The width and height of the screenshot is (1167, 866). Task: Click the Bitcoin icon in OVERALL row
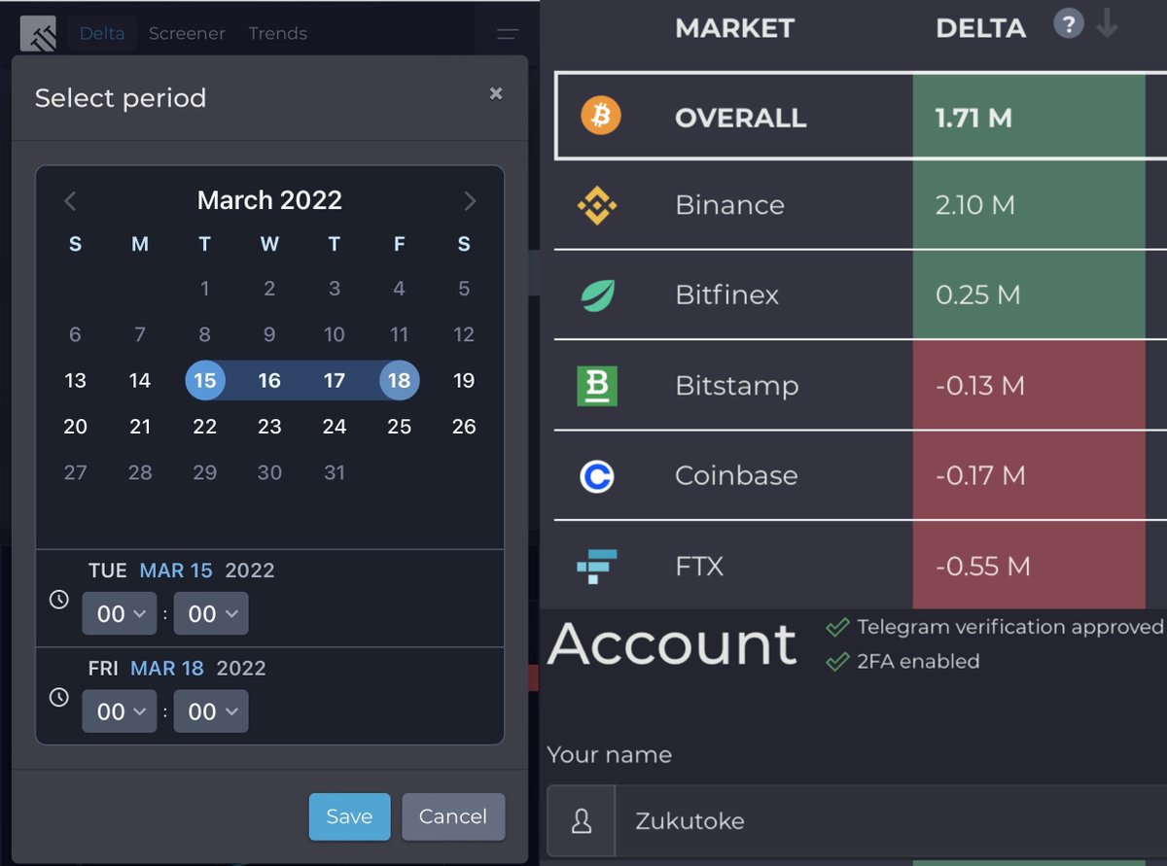tap(601, 117)
